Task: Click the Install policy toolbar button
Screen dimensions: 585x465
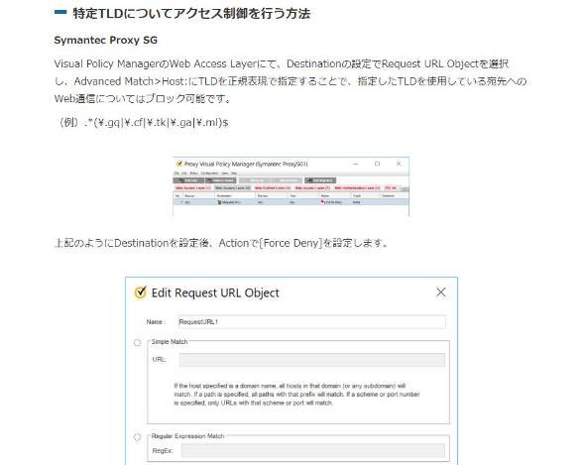Action: click(320, 180)
